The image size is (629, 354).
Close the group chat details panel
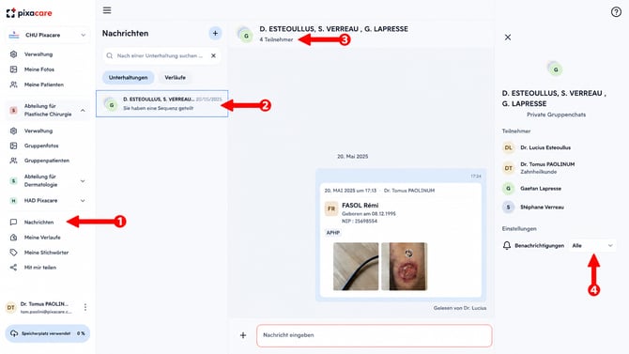(x=508, y=38)
